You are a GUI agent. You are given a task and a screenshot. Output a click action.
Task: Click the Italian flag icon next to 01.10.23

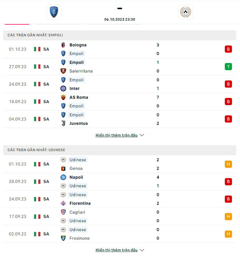point(37,49)
